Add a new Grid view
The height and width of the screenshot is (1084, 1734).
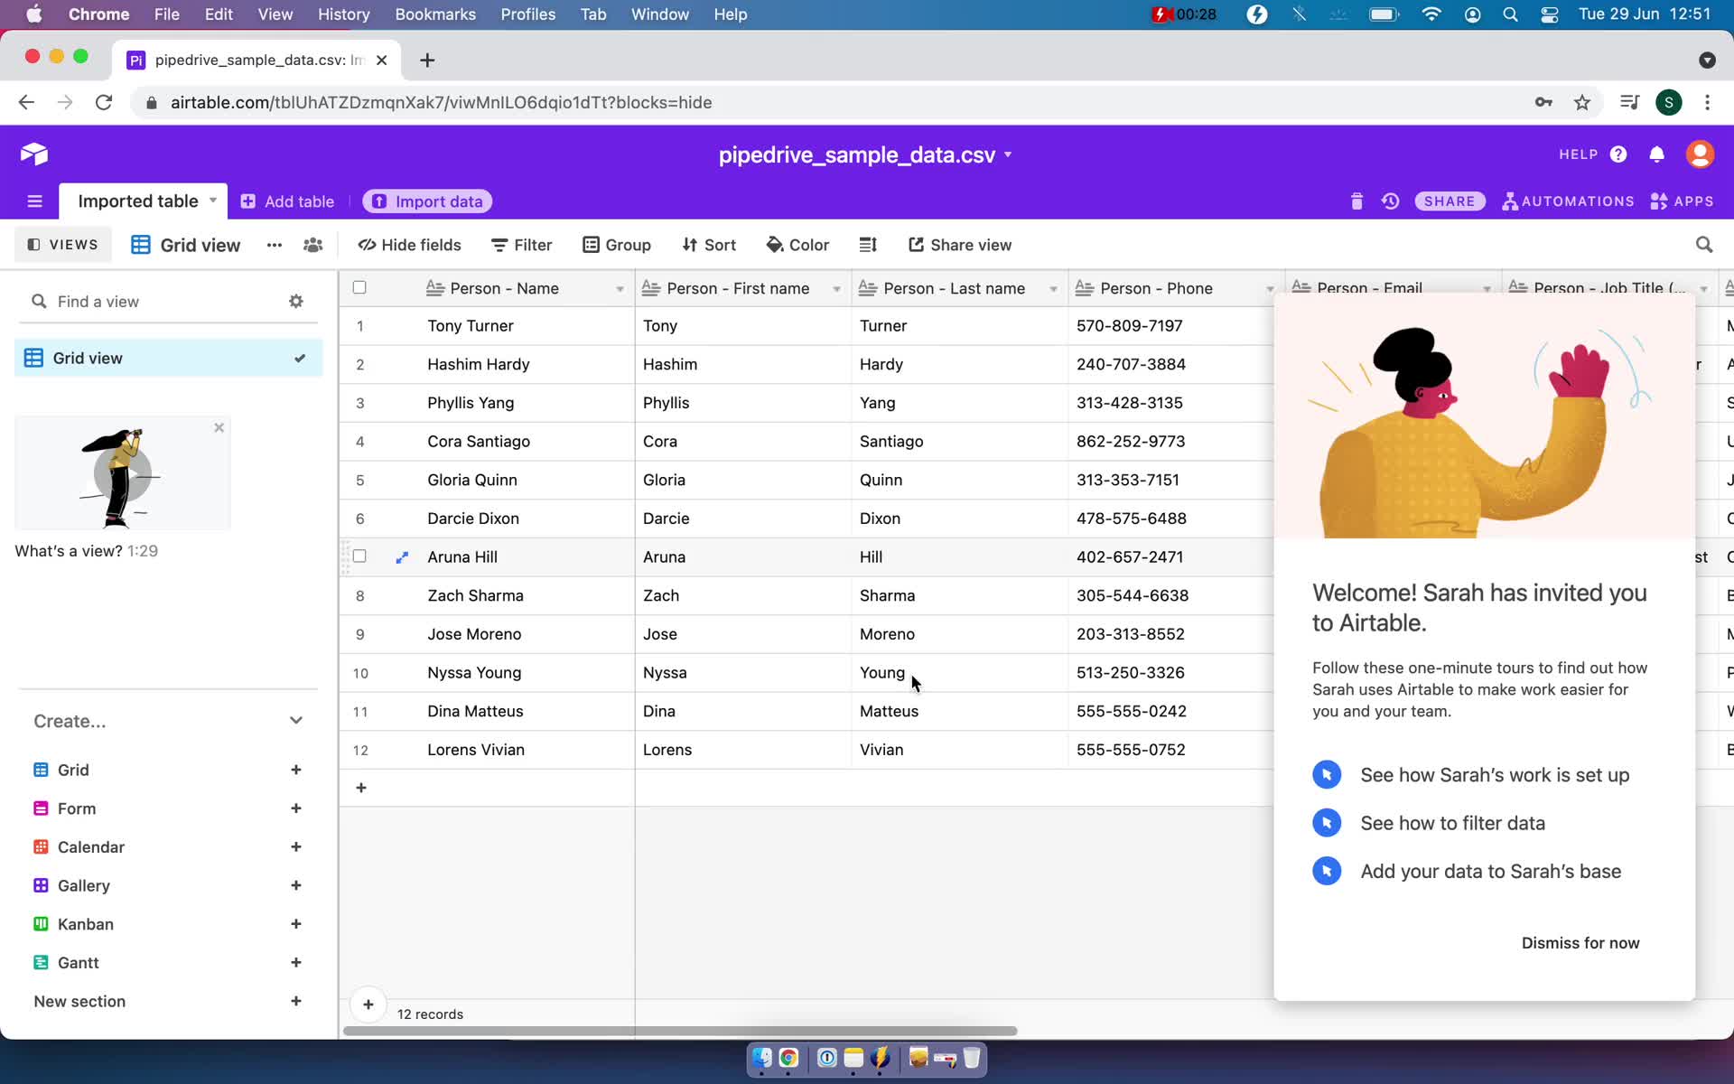pos(295,770)
